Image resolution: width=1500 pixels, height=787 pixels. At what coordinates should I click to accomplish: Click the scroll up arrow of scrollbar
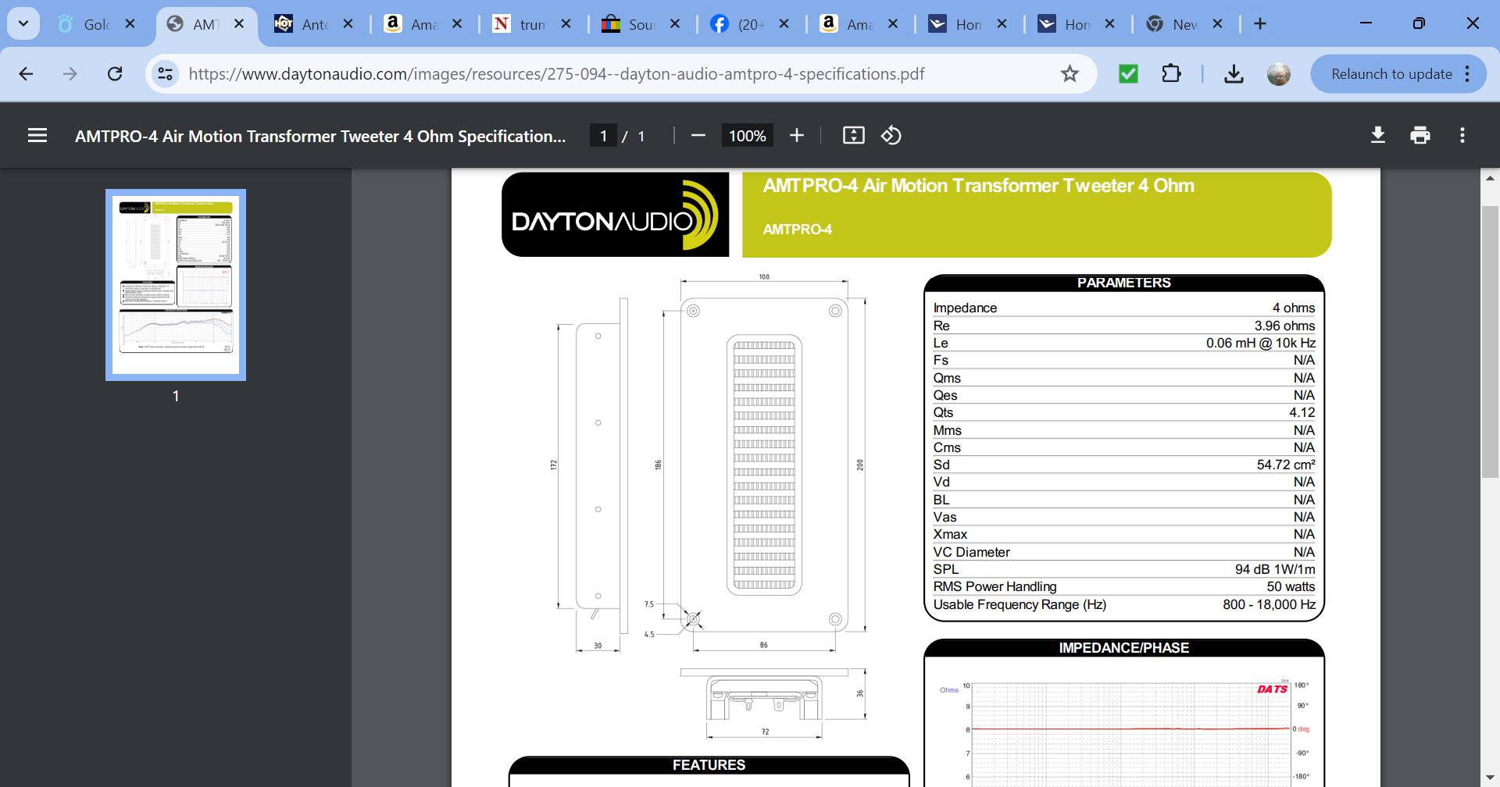tap(1490, 179)
